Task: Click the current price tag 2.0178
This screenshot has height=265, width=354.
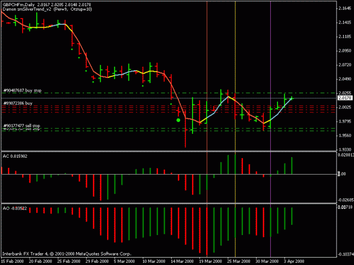Action: [345, 98]
